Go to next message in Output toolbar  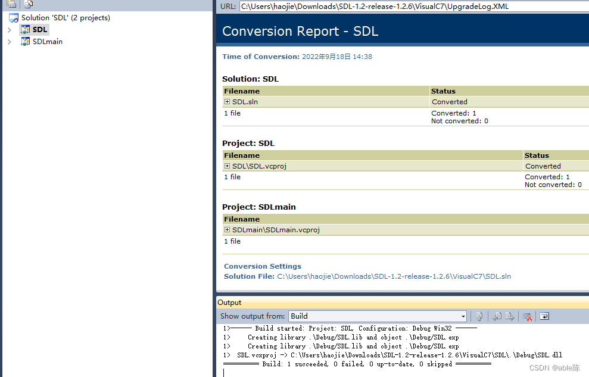click(509, 316)
